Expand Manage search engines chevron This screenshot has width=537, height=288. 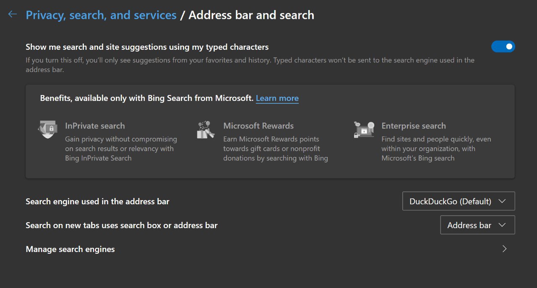click(x=504, y=249)
